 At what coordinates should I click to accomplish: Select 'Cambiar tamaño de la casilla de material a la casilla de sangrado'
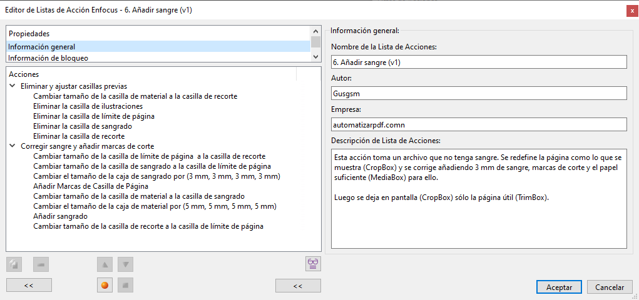[138, 196]
